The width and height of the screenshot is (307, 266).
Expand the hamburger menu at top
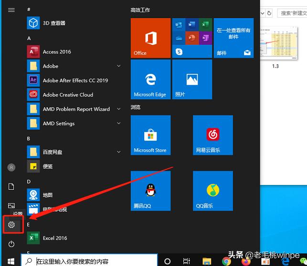11,10
